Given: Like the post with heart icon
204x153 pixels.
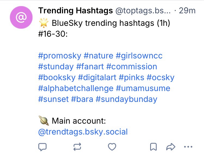Looking at the screenshot, I should click(x=112, y=147).
